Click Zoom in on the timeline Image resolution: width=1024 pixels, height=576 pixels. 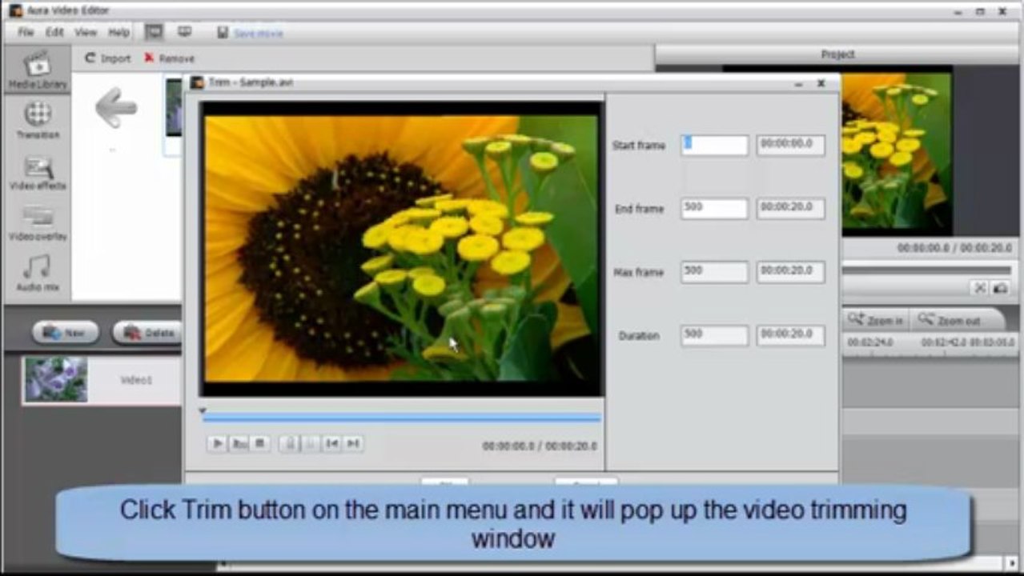[875, 320]
